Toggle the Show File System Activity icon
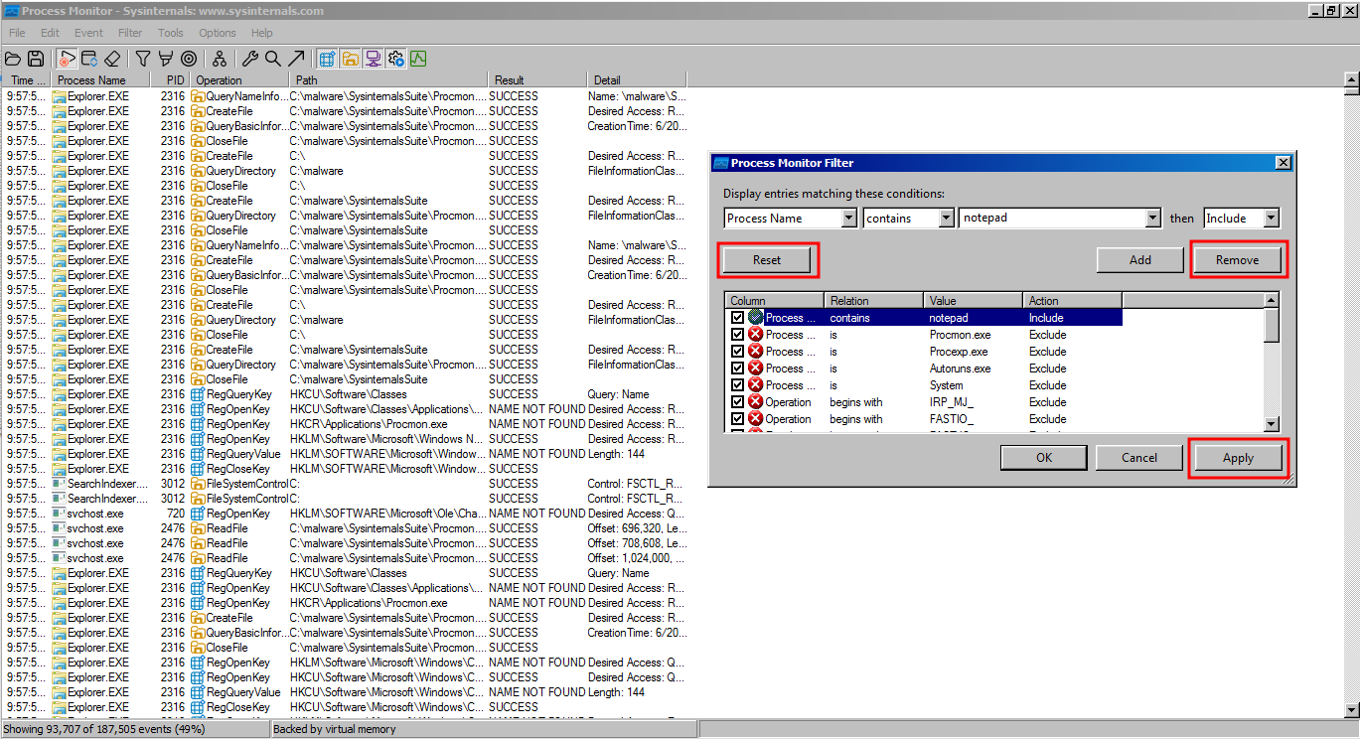Screen dimensions: 1360x739 [350, 59]
